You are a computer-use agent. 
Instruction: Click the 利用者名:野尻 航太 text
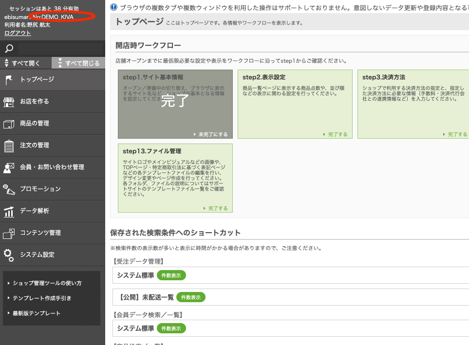click(x=27, y=25)
